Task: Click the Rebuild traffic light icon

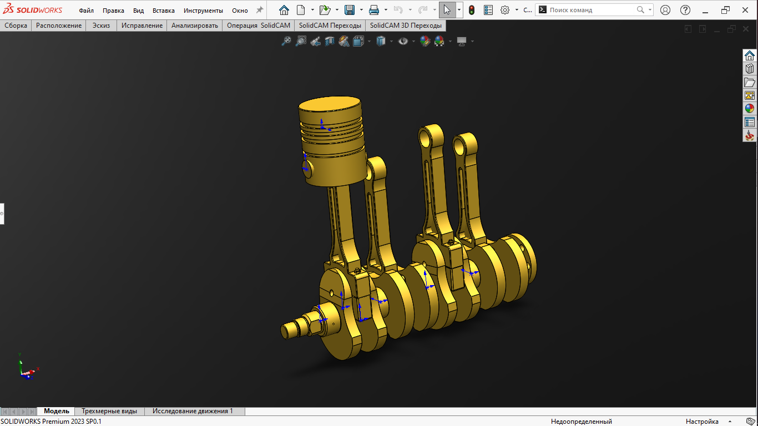Action: [x=472, y=10]
